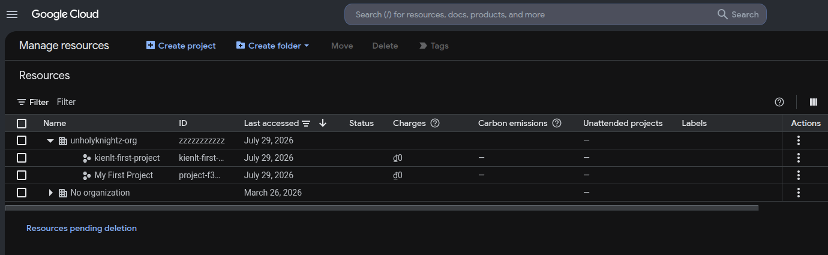Click the Last accessed sort-priority icon
The image size is (828, 255).
pos(306,123)
